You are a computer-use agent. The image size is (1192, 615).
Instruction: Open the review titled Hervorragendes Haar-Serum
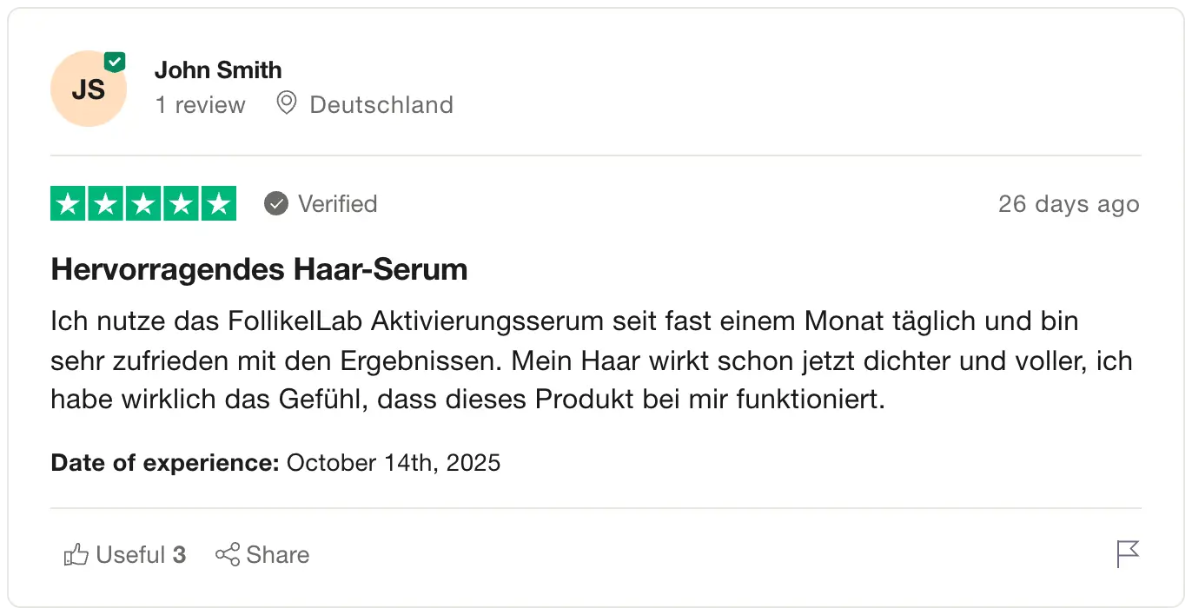pos(259,270)
